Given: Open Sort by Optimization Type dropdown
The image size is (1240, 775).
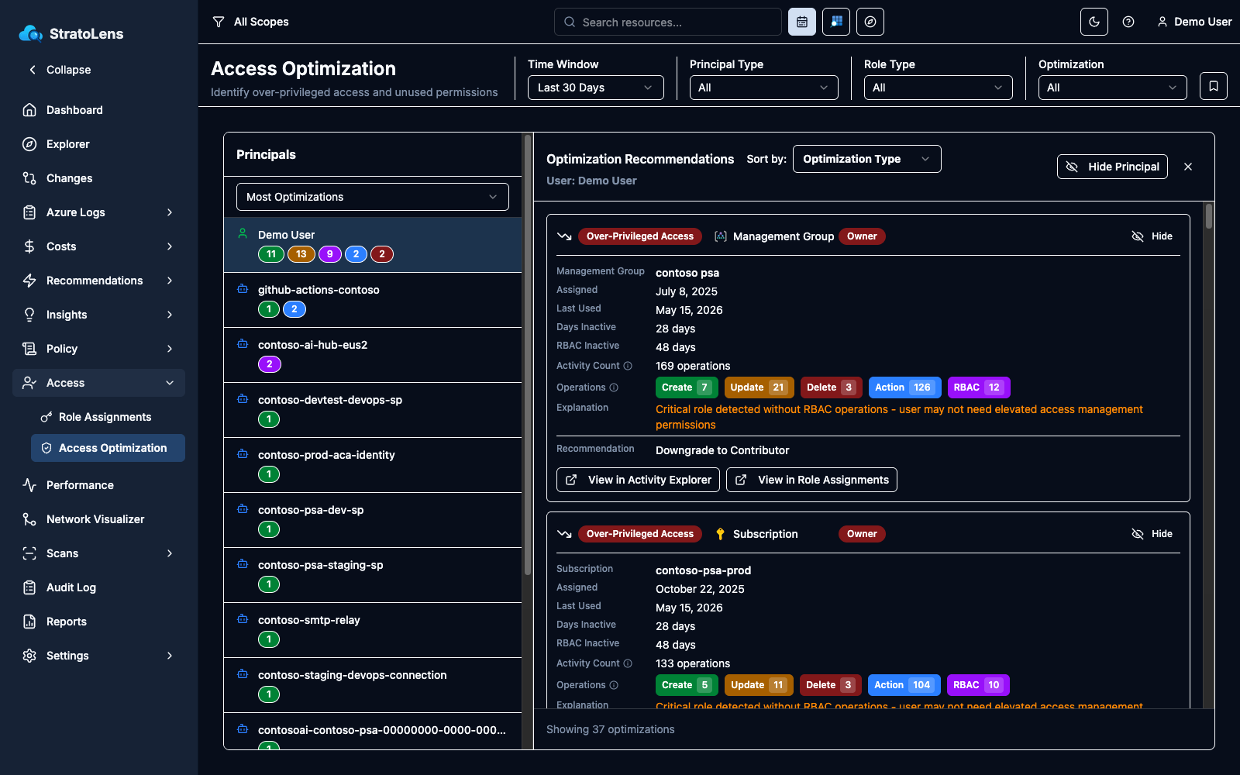Looking at the screenshot, I should [x=866, y=159].
